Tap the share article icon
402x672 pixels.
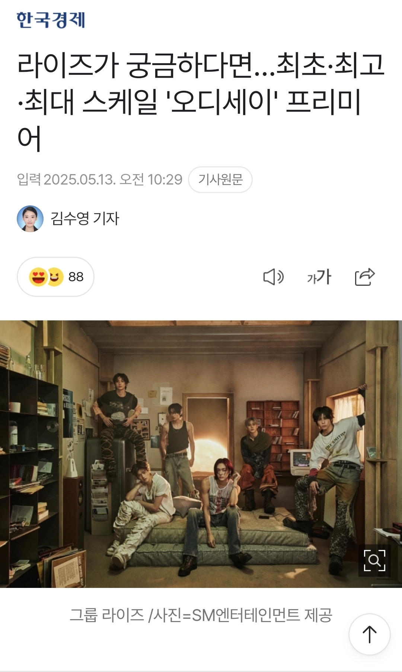pos(365,277)
